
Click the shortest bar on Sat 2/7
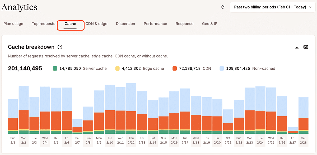pos(77,127)
